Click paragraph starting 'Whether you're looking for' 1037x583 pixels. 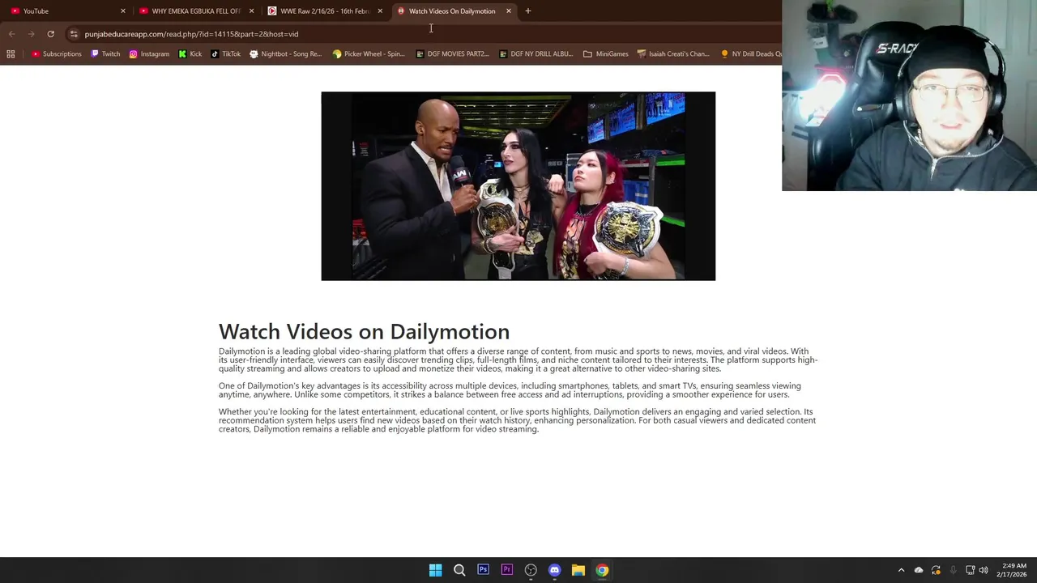(x=518, y=420)
